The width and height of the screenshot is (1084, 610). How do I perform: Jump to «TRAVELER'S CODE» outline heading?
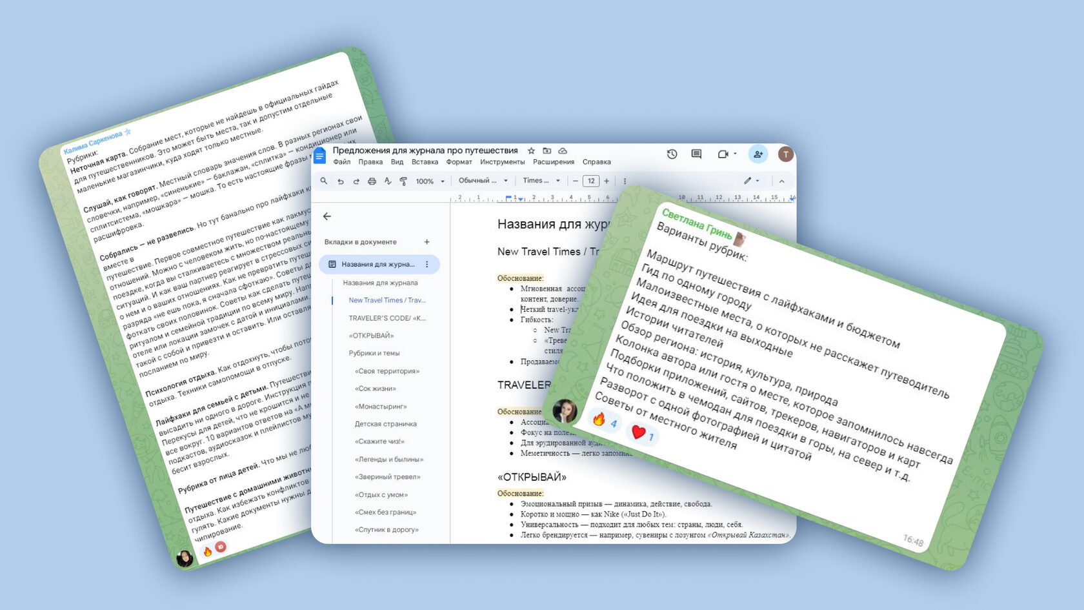pos(387,318)
